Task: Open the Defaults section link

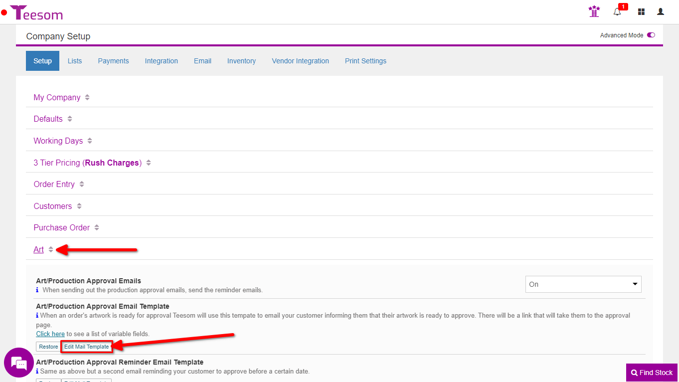Action: click(48, 119)
